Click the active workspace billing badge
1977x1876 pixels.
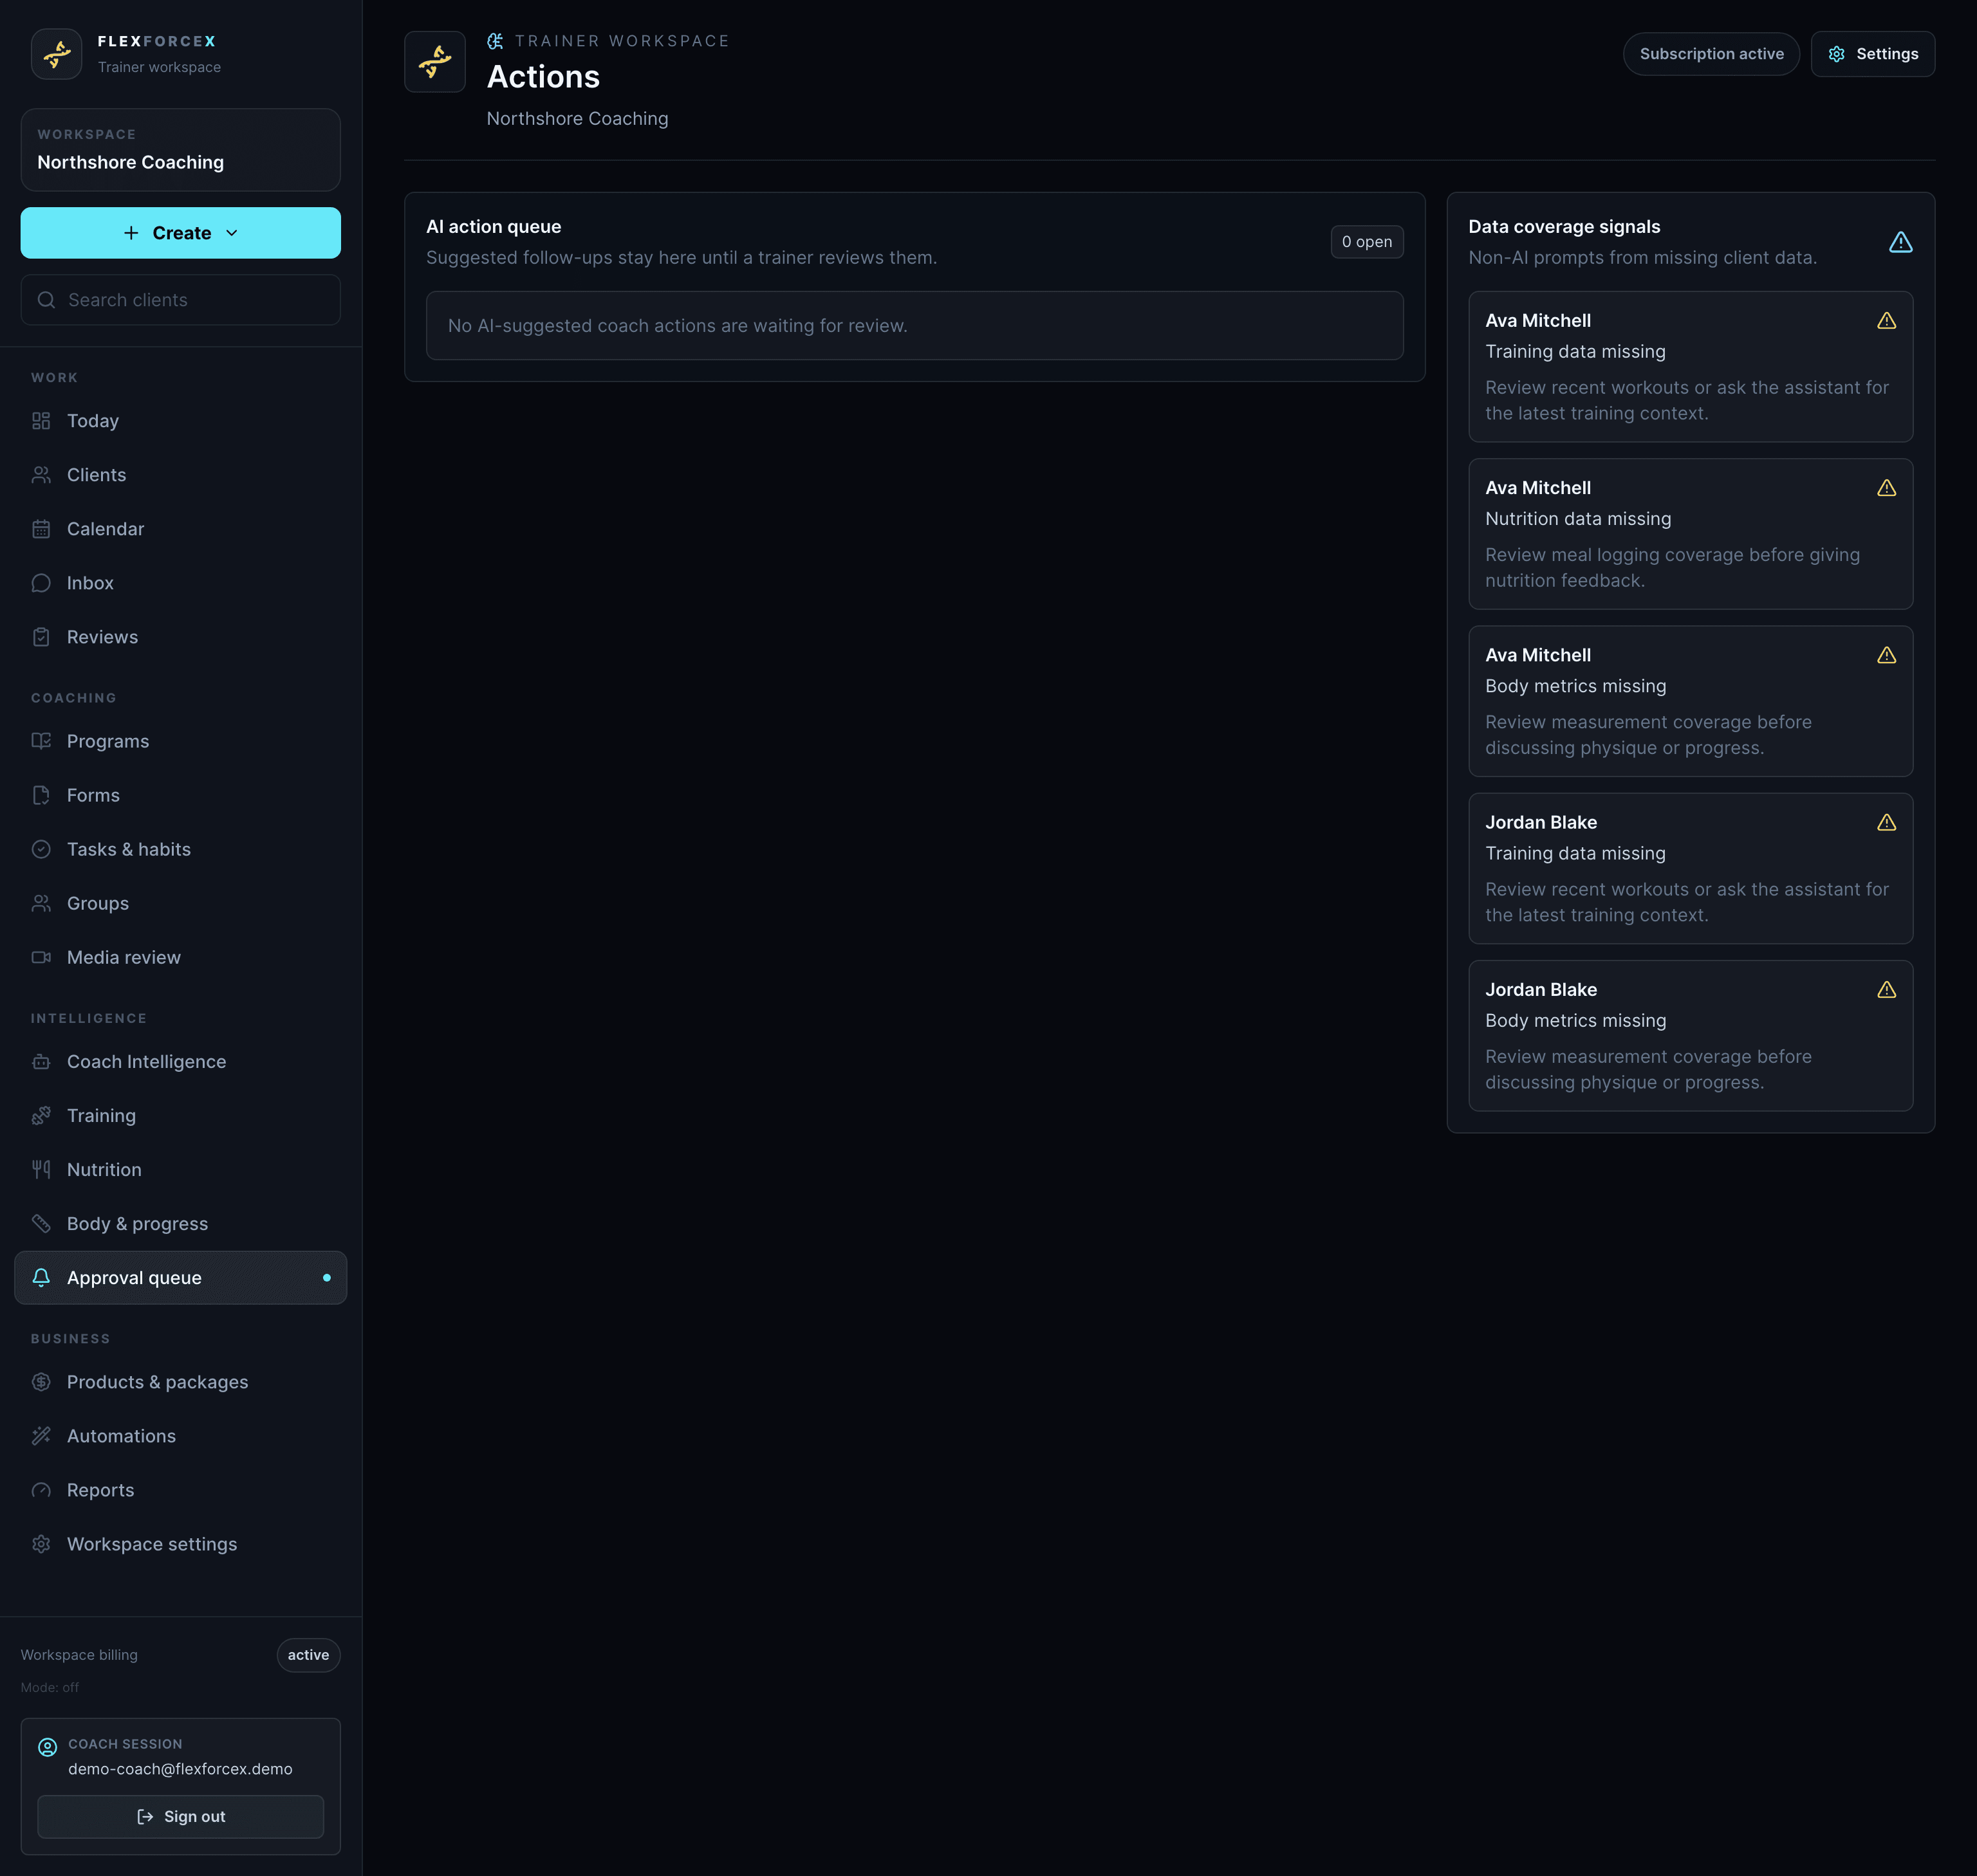pos(308,1655)
